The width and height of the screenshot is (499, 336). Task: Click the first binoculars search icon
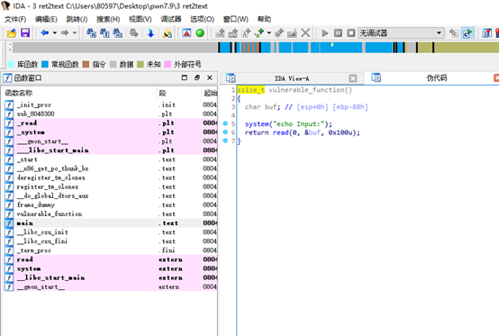tap(91, 32)
